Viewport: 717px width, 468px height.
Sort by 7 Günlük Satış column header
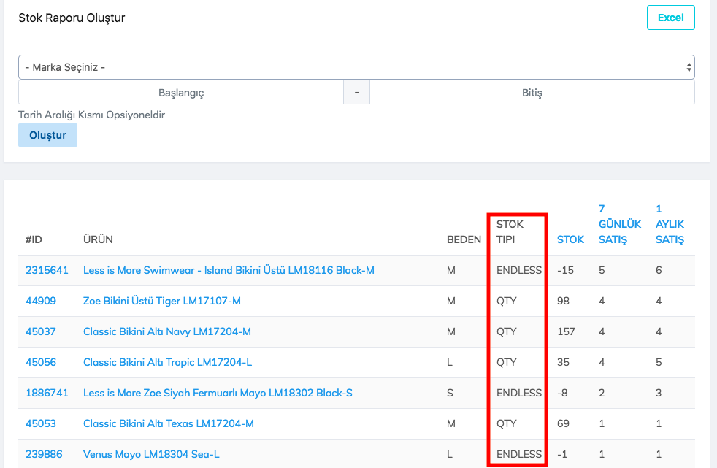coord(619,224)
